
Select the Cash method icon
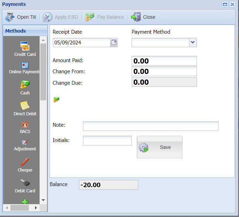[x=25, y=85]
